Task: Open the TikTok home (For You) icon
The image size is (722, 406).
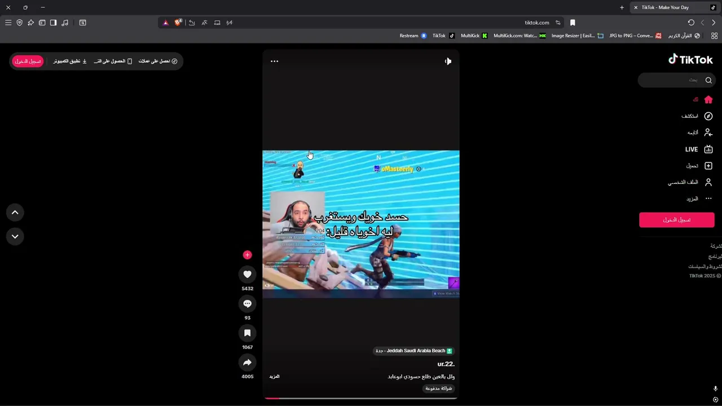Action: (708, 99)
